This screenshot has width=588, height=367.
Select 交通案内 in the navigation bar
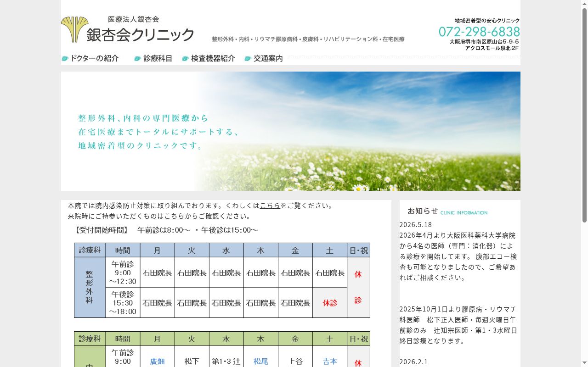[268, 58]
